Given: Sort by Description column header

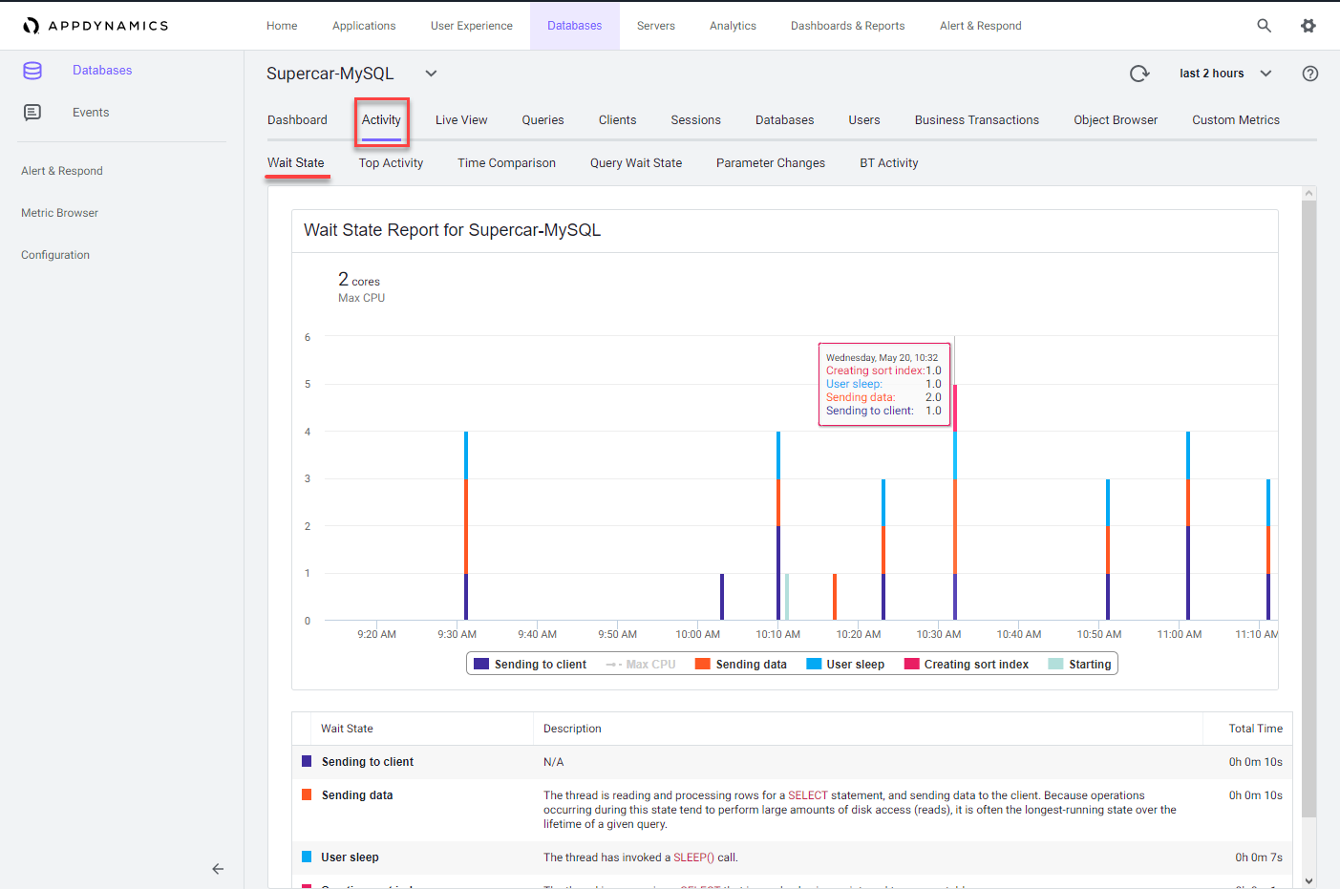Looking at the screenshot, I should [572, 729].
